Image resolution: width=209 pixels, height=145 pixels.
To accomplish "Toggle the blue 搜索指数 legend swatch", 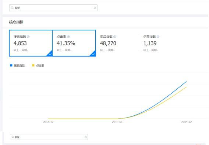I will coord(11,65).
